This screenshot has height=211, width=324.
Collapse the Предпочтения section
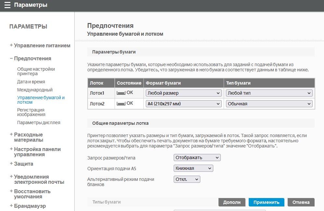pos(32,59)
